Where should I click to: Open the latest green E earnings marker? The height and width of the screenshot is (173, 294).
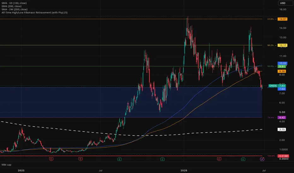point(243,159)
